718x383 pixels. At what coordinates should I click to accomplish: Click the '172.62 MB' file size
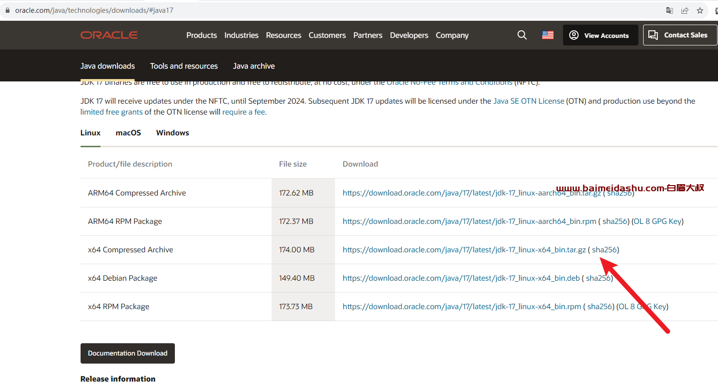[296, 193]
